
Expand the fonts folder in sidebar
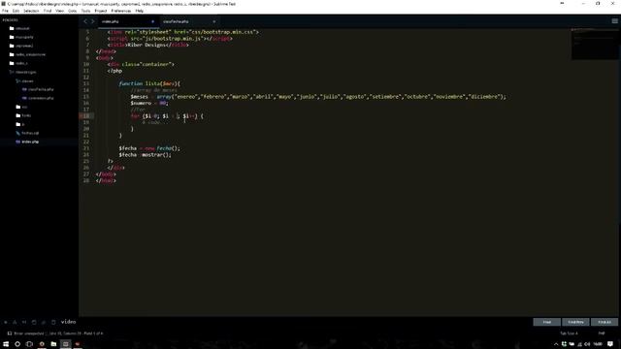pos(23,115)
